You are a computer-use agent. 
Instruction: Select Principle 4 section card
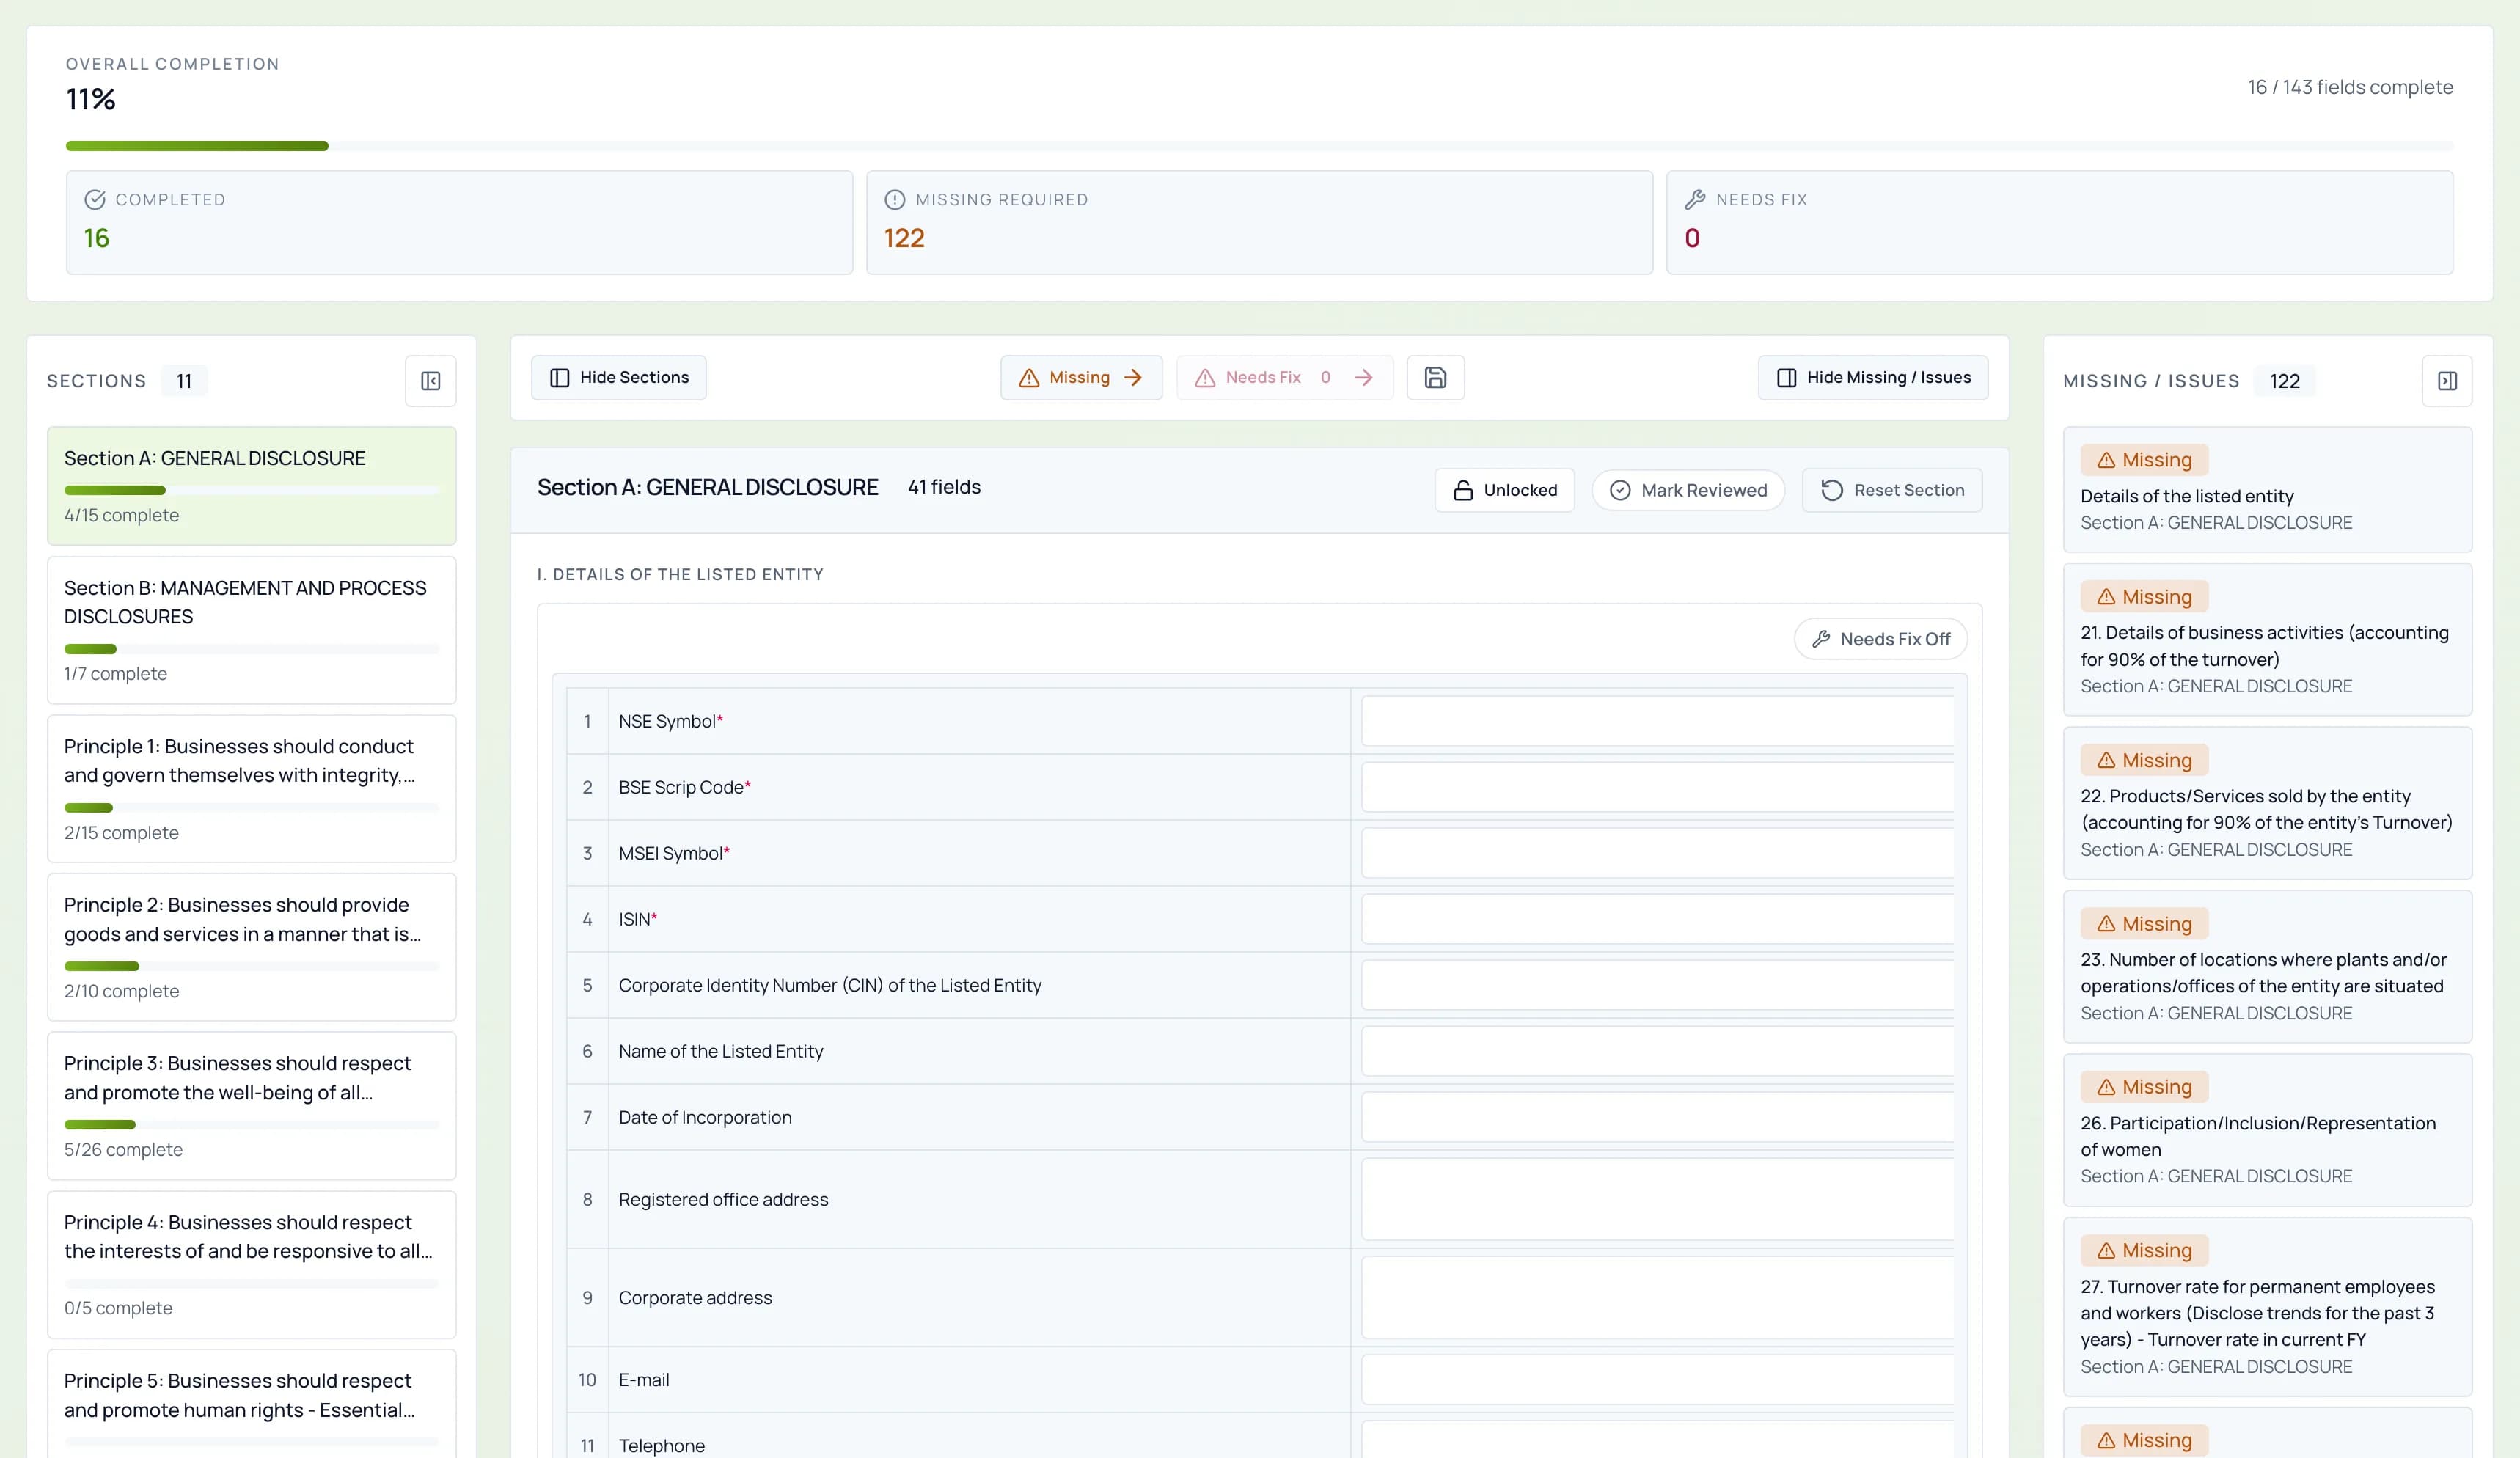pyautogui.click(x=251, y=1264)
